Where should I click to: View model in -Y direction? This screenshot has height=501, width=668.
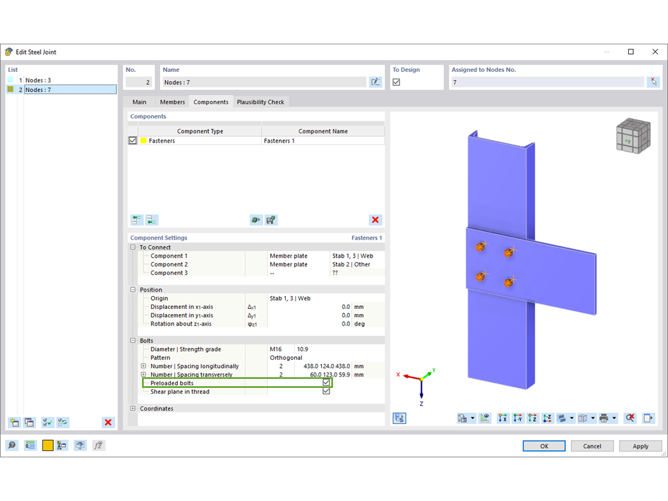coord(518,418)
